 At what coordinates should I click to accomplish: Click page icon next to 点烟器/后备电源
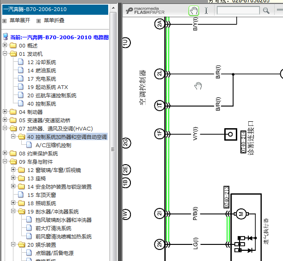click(29, 253)
